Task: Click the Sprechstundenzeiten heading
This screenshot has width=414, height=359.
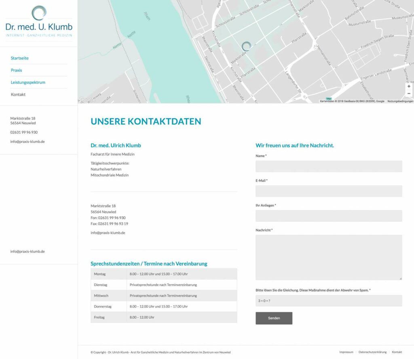Action: pos(149,264)
